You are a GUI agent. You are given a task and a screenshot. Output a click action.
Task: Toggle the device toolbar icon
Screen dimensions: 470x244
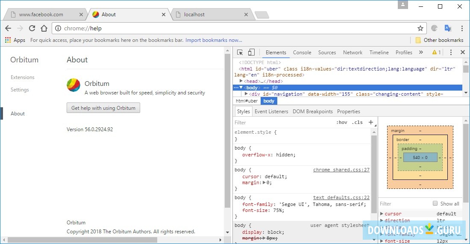coord(251,53)
